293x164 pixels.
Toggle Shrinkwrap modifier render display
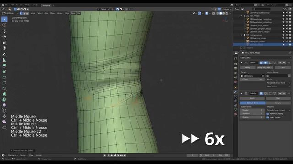(x=261, y=63)
